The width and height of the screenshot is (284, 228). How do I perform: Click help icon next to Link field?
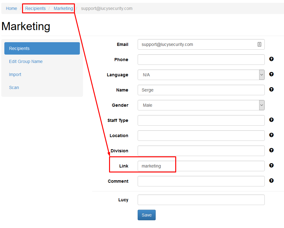click(x=271, y=165)
